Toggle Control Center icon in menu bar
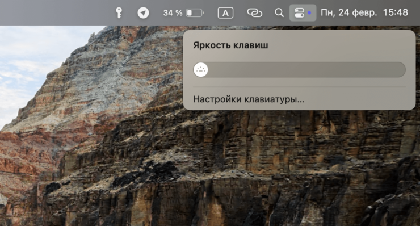The width and height of the screenshot is (420, 226). click(x=303, y=12)
